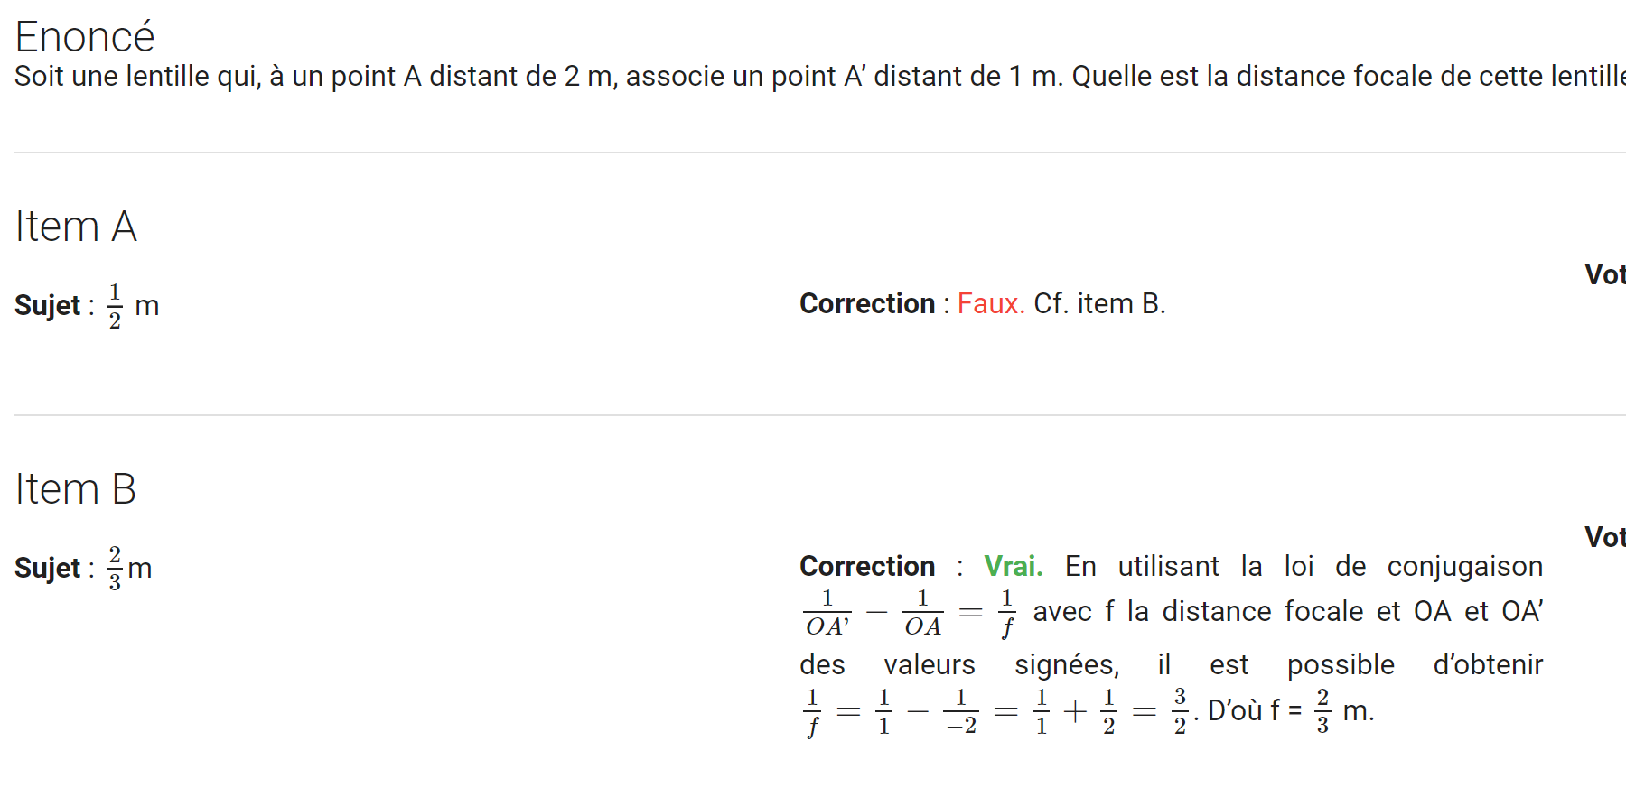This screenshot has height=788, width=1626.
Task: Click the green Vrai. text
Action: coord(1014,566)
